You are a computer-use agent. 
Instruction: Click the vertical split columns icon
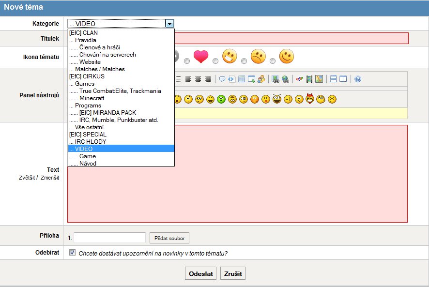[343, 79]
